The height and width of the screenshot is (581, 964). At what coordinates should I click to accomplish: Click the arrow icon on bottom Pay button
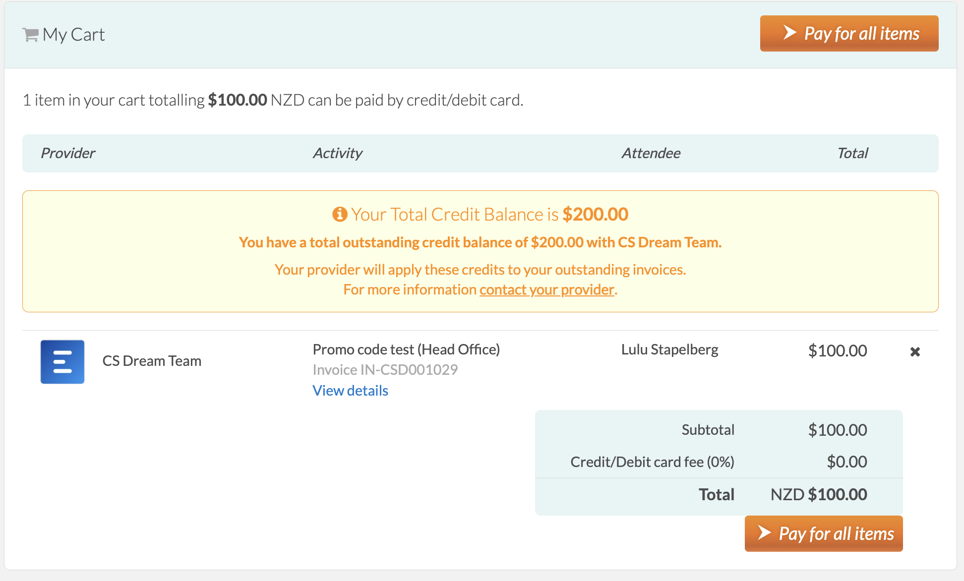point(765,533)
